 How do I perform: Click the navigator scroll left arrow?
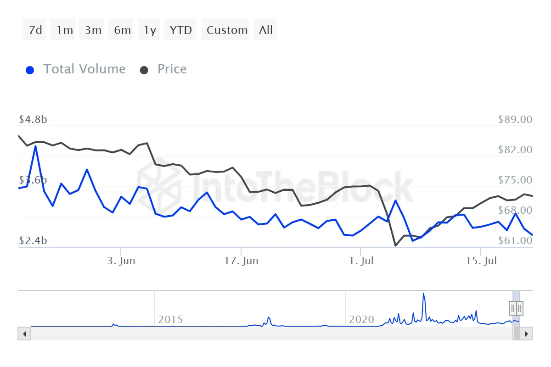[24, 334]
